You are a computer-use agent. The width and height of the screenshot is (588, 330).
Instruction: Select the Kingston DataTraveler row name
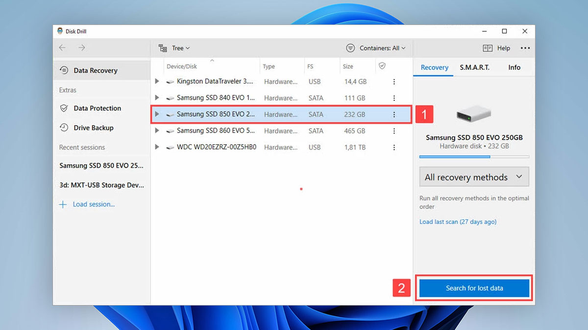pyautogui.click(x=215, y=82)
